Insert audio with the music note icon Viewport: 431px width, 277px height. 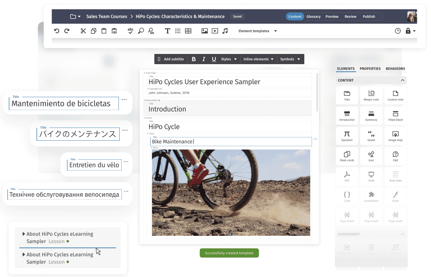225,31
